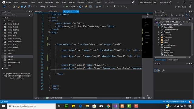This screenshot has height=109, width=194.
Task: Toggle pin on ders_38.html tab
Action: pos(75,12)
